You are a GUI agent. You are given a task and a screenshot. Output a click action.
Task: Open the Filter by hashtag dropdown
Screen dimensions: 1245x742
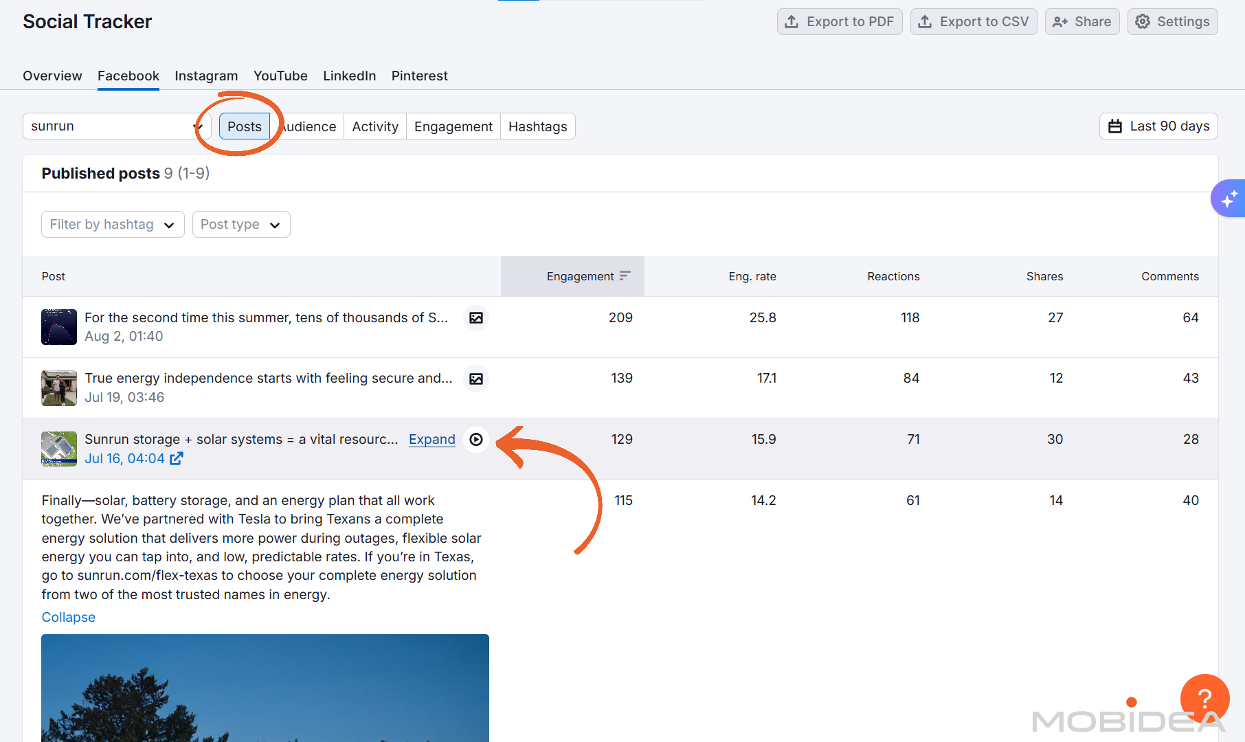pyautogui.click(x=112, y=224)
